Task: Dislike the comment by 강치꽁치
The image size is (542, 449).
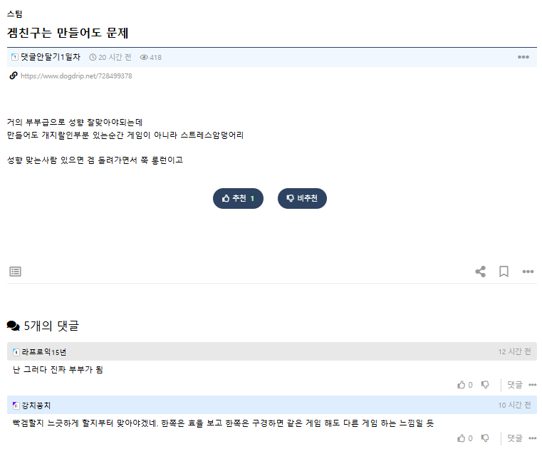Action: [x=485, y=438]
